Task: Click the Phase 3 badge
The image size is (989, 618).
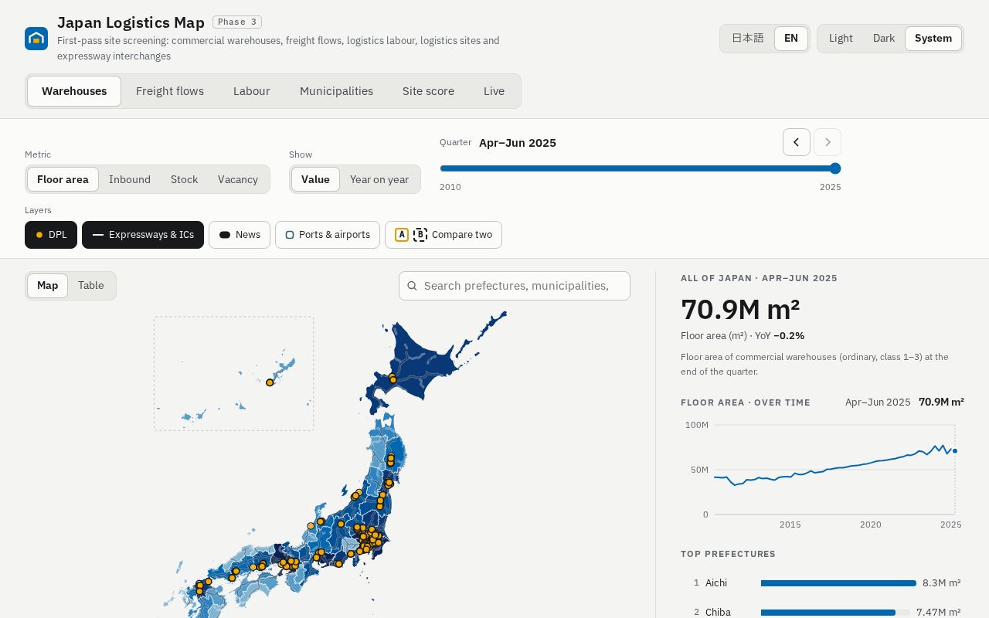Action: [x=237, y=22]
